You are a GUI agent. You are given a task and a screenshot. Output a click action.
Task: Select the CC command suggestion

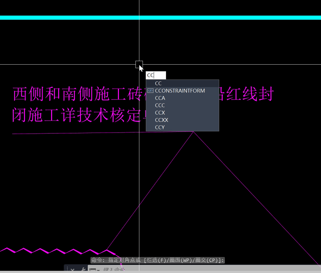point(158,84)
